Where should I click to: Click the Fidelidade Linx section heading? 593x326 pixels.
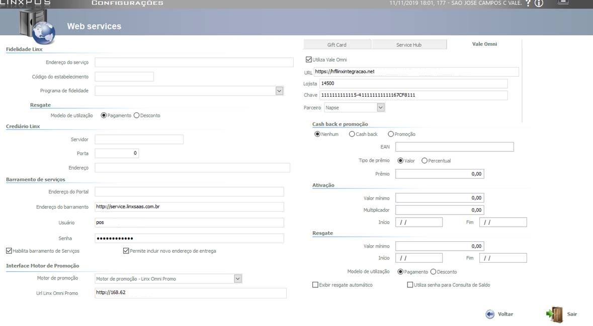[x=24, y=49]
